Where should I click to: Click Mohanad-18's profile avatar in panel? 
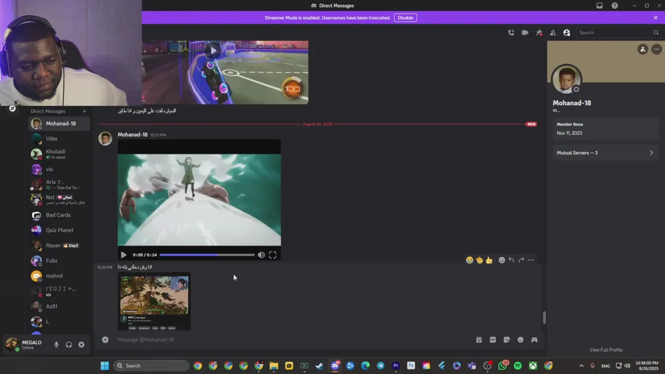click(x=567, y=79)
